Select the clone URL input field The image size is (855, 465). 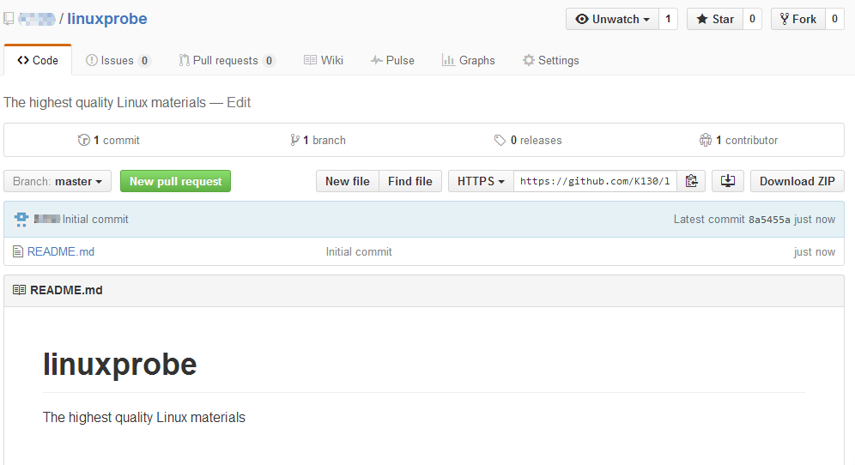tap(596, 181)
